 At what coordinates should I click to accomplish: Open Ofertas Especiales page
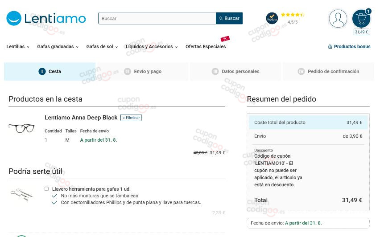pyautogui.click(x=206, y=46)
